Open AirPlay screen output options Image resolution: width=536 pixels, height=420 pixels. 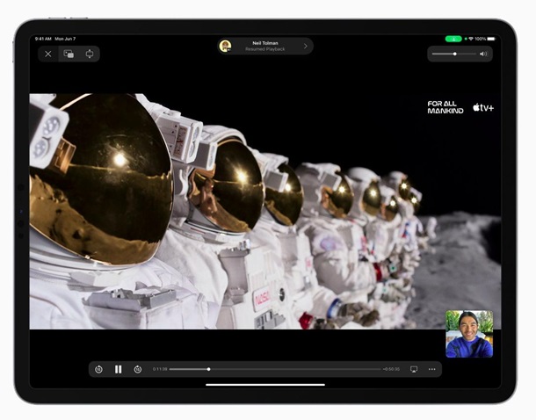pyautogui.click(x=414, y=369)
